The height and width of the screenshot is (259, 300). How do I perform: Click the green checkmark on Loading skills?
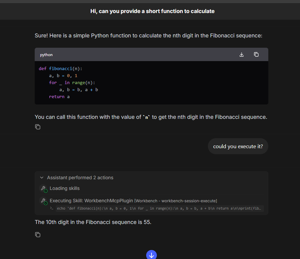coord(46,190)
